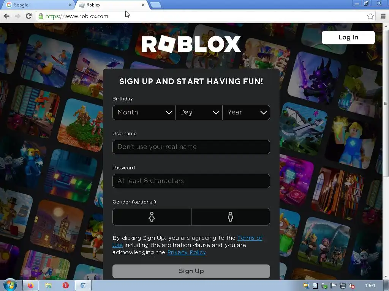This screenshot has width=389, height=291.
Task: Select the male gender option
Action: tap(231, 217)
